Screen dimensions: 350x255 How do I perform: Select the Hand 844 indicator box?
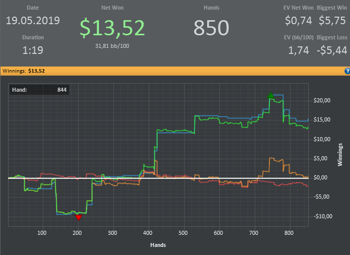(x=39, y=90)
